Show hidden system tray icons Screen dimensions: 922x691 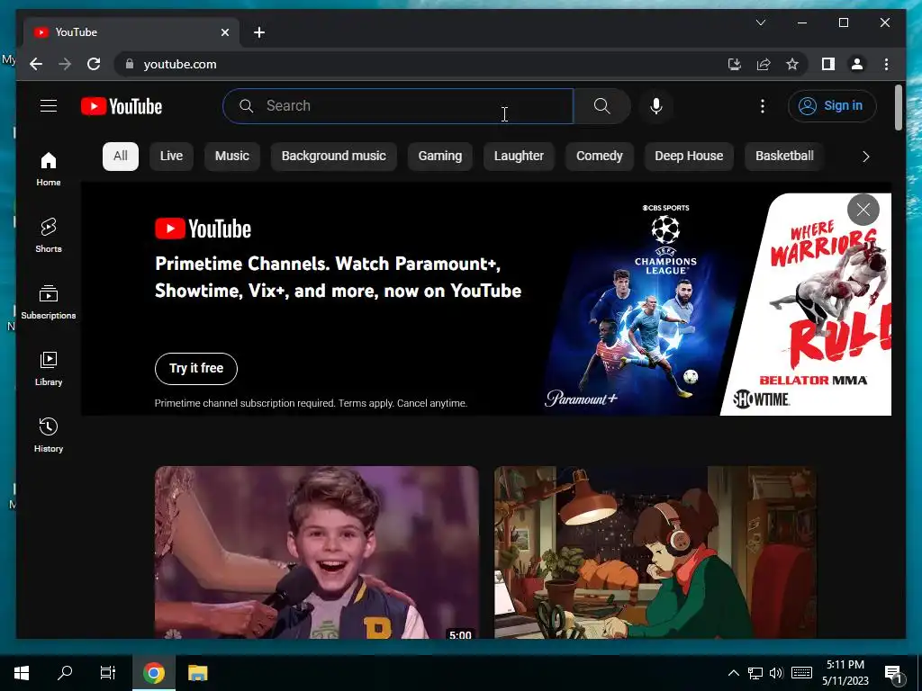coord(733,673)
